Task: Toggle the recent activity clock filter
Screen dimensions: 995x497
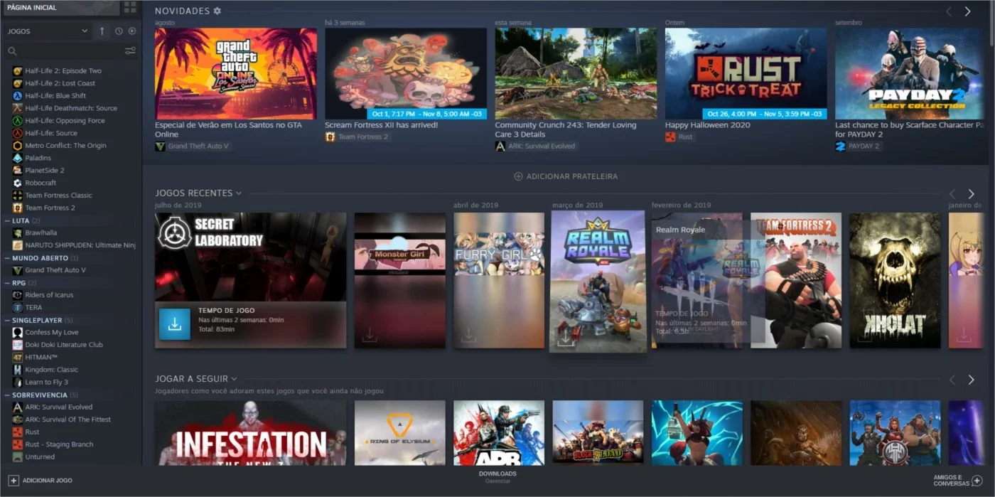Action: pyautogui.click(x=119, y=31)
